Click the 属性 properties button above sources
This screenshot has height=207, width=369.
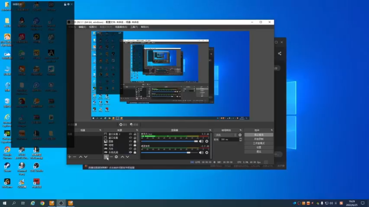pyautogui.click(x=123, y=125)
